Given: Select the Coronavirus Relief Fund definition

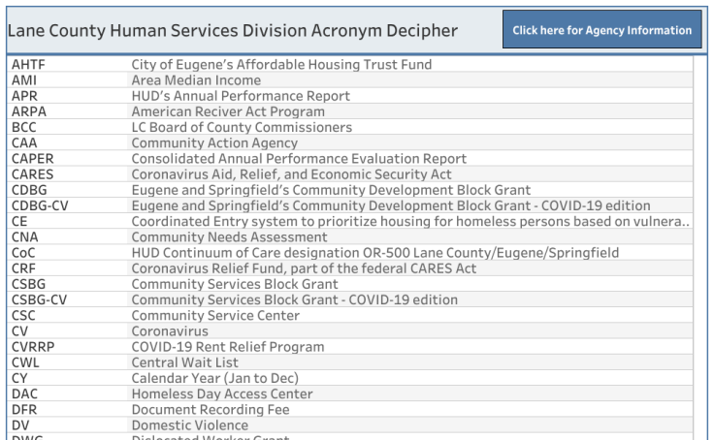Looking at the screenshot, I should tap(304, 268).
